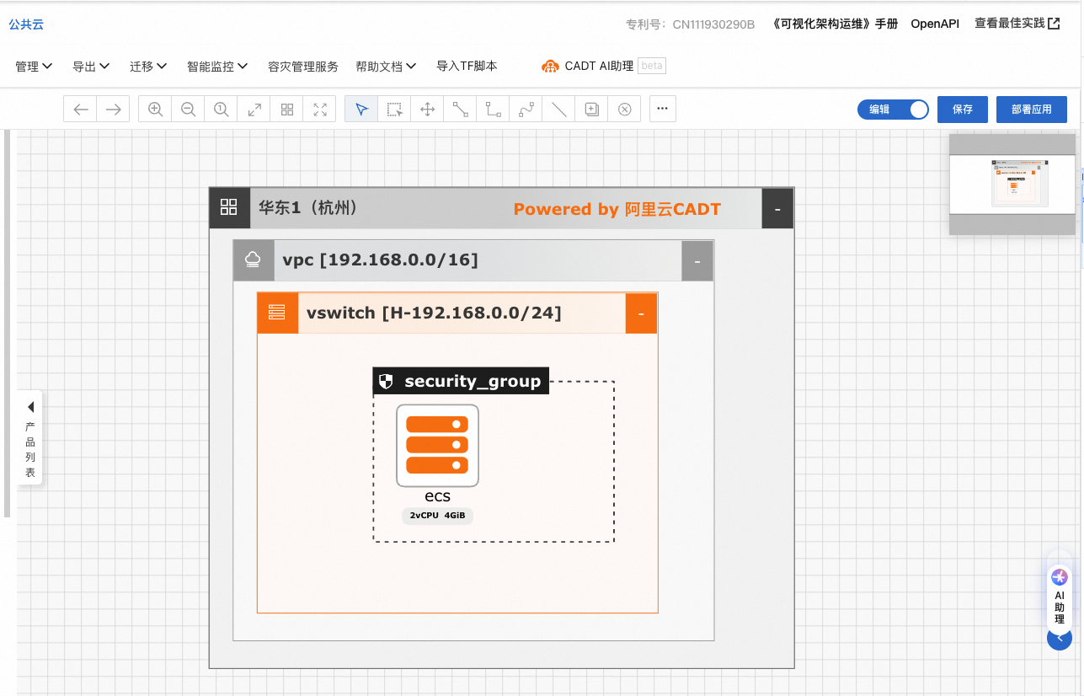
Task: Click the vswitch header icon
Action: 277,313
